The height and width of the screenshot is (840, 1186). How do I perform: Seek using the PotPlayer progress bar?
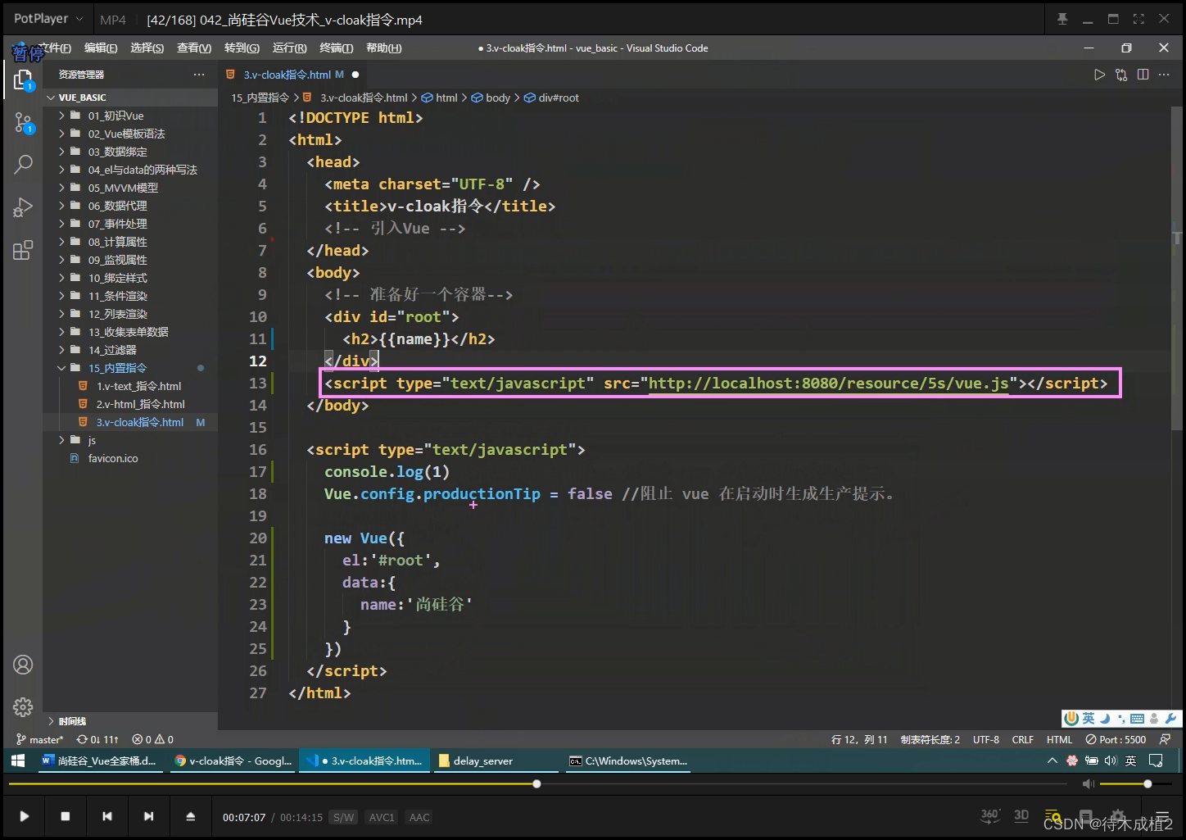pos(536,784)
